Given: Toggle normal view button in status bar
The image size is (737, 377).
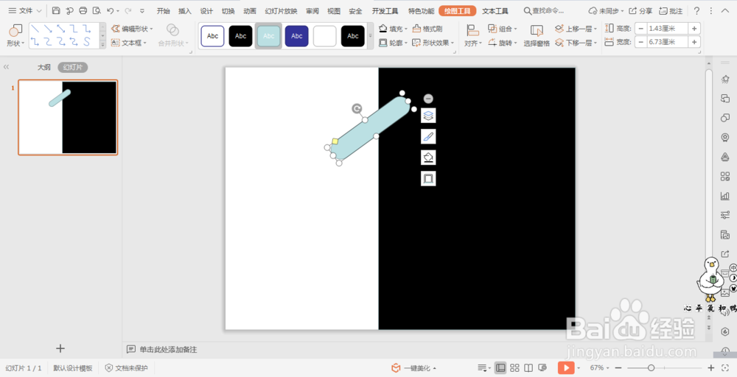Looking at the screenshot, I should 500,367.
